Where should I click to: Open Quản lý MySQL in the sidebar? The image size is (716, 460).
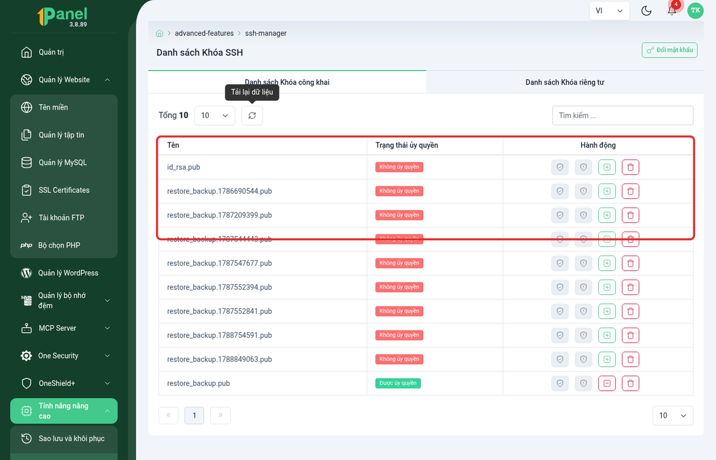pos(64,163)
